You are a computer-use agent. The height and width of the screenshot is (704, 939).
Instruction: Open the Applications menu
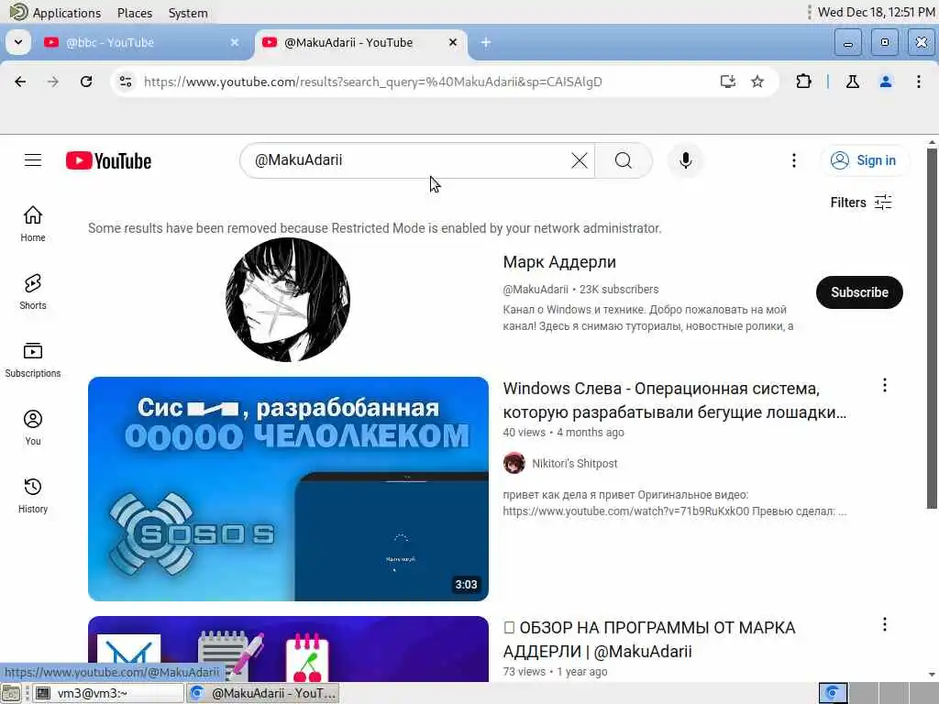point(56,13)
